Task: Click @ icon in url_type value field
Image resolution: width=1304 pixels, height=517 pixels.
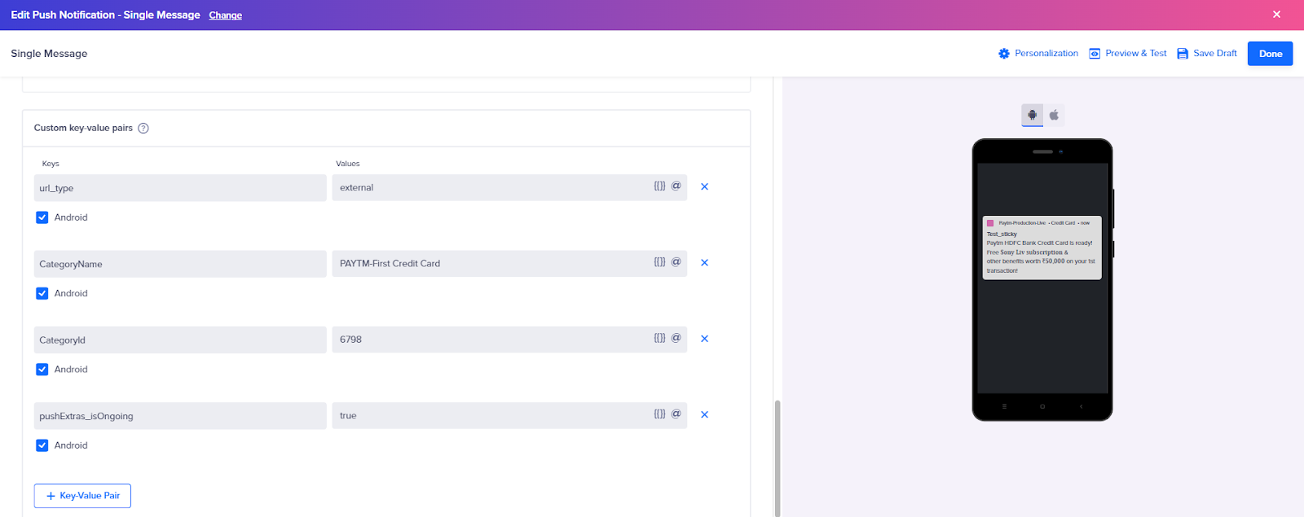Action: click(x=676, y=186)
